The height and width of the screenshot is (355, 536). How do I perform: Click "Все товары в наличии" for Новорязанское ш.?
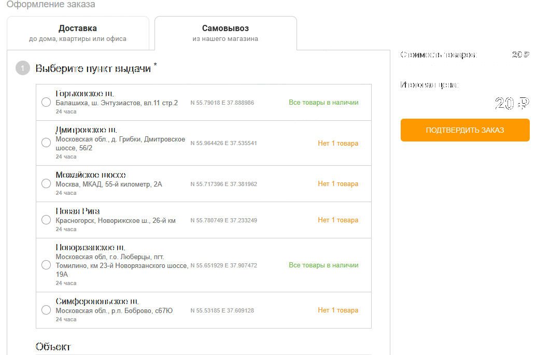pos(323,265)
